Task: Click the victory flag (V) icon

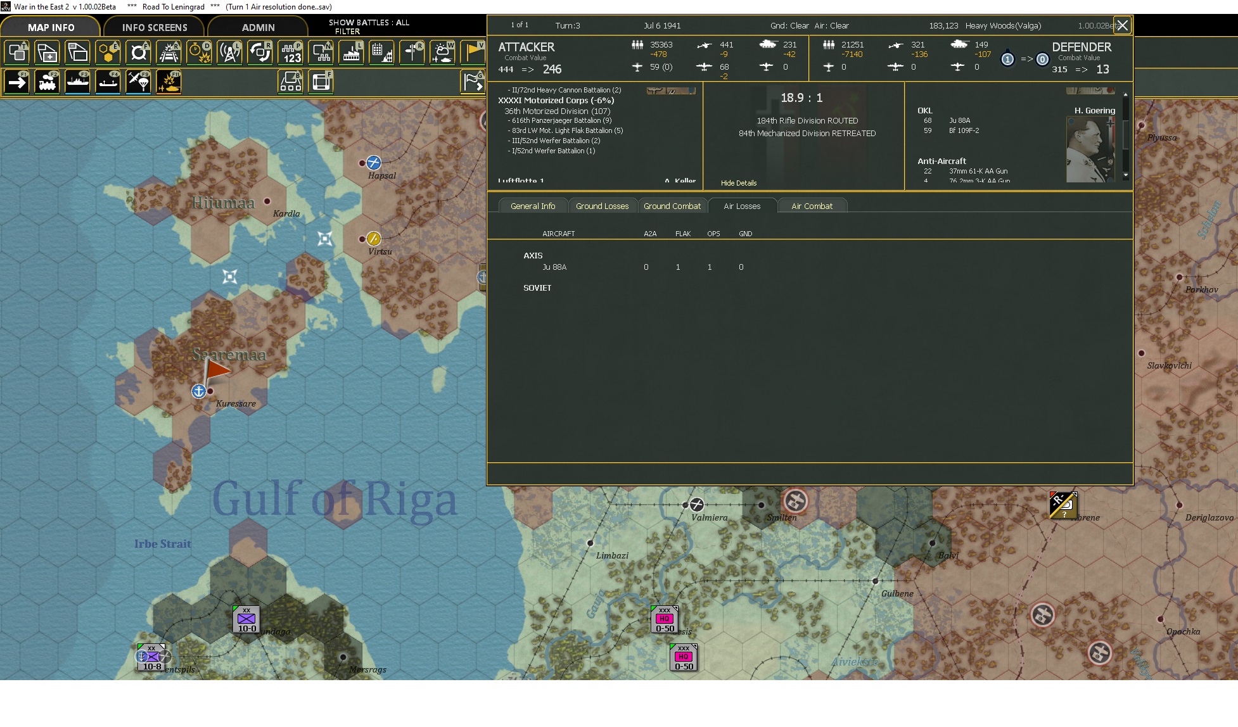Action: pyautogui.click(x=473, y=53)
